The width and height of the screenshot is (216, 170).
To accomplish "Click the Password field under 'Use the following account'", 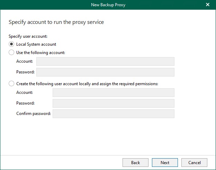I will 105,72.
